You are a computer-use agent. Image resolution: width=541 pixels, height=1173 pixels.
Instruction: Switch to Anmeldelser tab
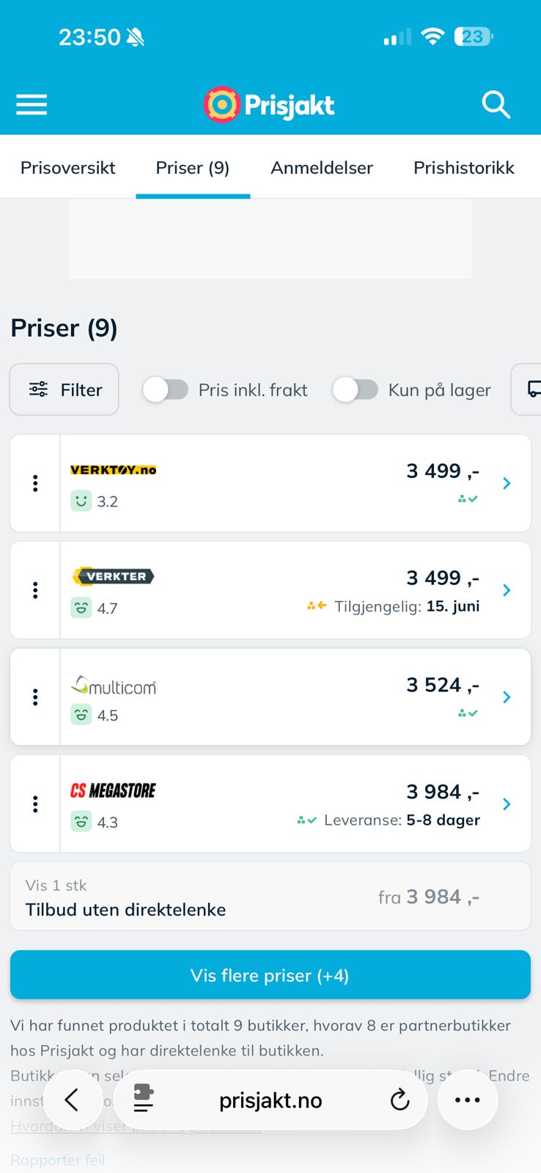click(322, 168)
